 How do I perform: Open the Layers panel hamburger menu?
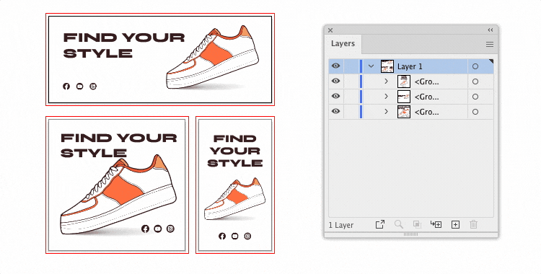pos(489,44)
